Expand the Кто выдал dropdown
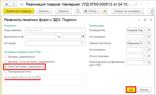The width and height of the screenshot is (156, 95). pos(83,43)
